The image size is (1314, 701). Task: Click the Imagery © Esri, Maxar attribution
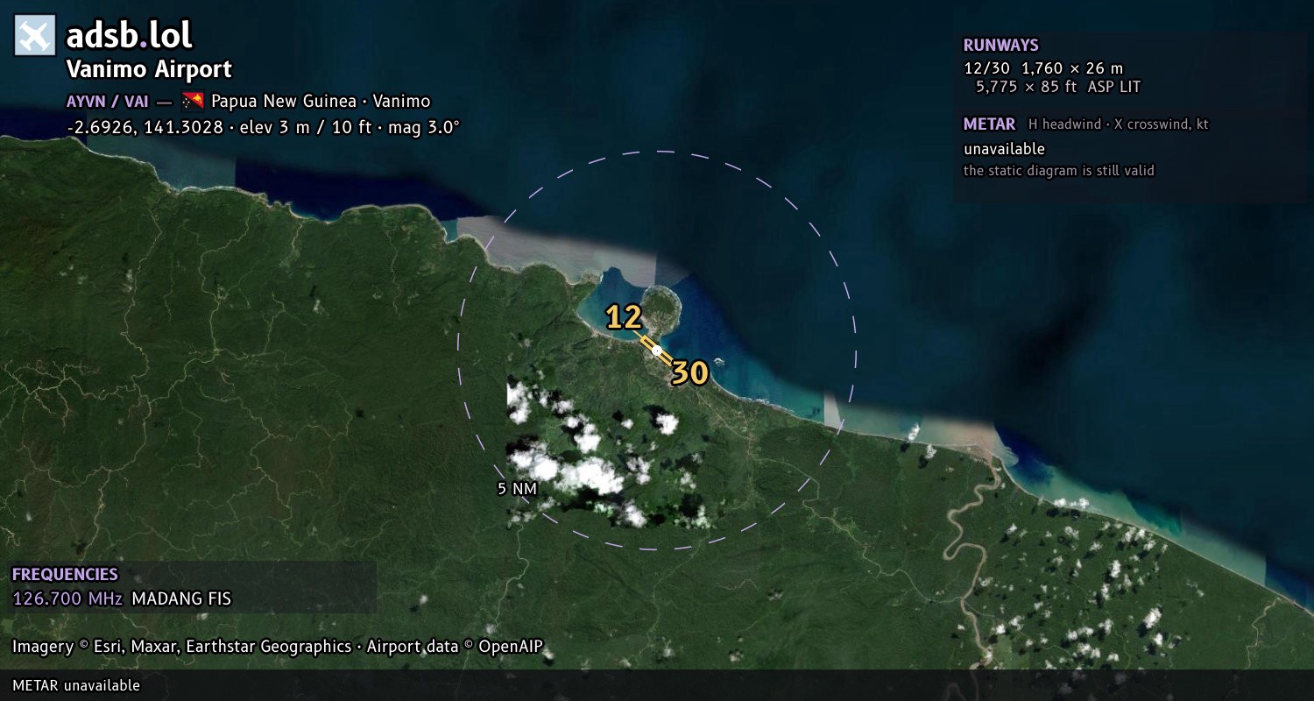click(x=181, y=647)
